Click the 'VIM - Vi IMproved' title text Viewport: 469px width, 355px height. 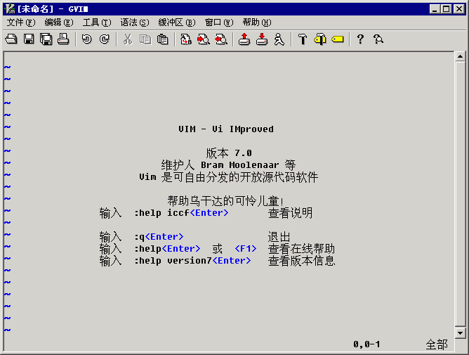[x=226, y=129]
